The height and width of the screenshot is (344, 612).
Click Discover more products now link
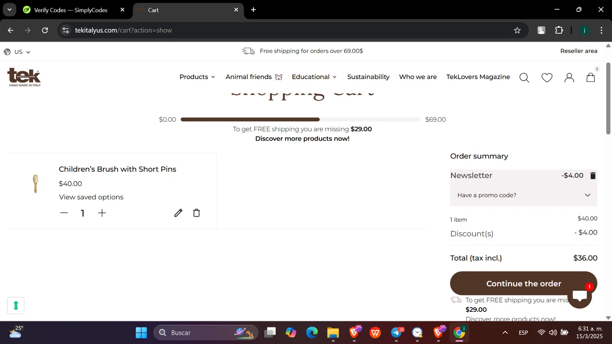pos(302,139)
